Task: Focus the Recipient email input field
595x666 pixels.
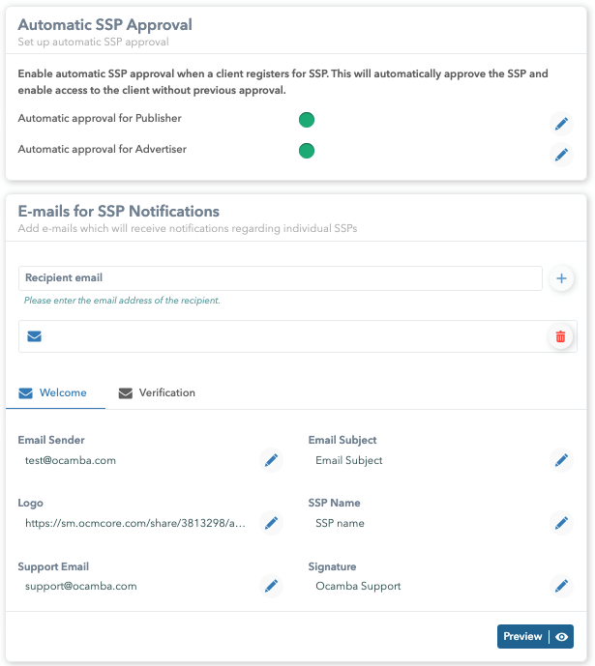Action: click(280, 278)
